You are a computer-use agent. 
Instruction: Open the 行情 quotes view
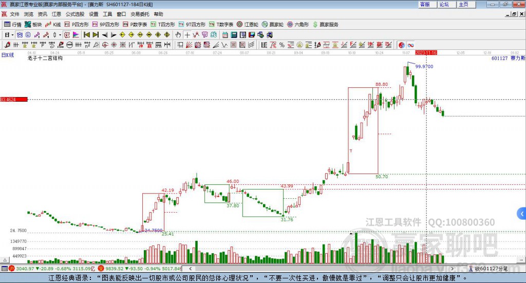pyautogui.click(x=13, y=25)
